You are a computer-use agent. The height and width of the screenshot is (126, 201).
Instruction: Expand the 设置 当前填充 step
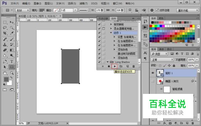coord(114,37)
